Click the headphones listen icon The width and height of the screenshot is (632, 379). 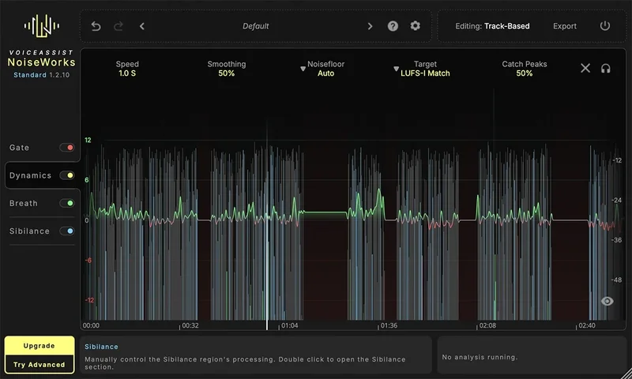605,69
